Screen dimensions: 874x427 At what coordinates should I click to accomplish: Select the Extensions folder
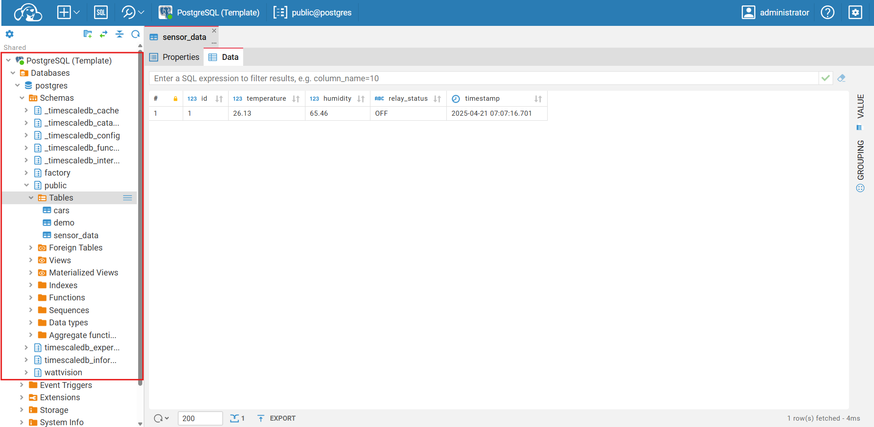(60, 398)
